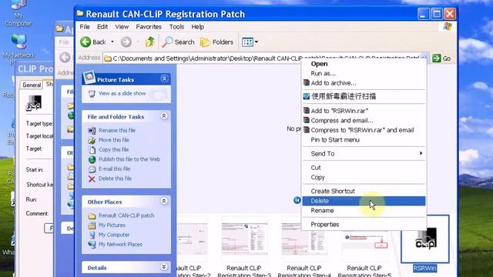
Task: Choose Properties in the context menu
Action: click(x=364, y=224)
